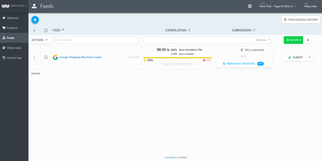Click the blue add feed plus button

[x=35, y=20]
